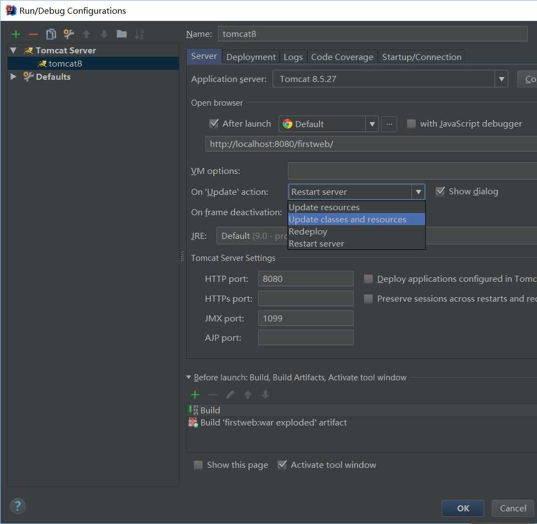Viewport: 537px width, 524px height.
Task: Click the Cancel button
Action: (x=513, y=508)
